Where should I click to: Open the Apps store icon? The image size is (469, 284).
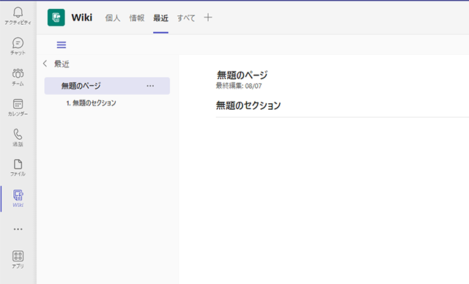coord(18,260)
